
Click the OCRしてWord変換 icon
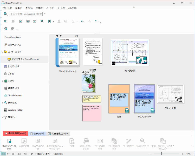pyautogui.click(x=86, y=141)
